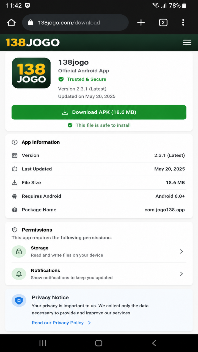Select the 'App Information' heading
The height and width of the screenshot is (352, 198).
(x=41, y=142)
